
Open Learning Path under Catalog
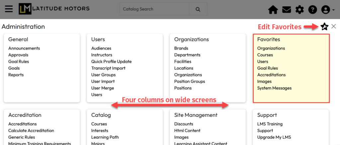coord(105,137)
